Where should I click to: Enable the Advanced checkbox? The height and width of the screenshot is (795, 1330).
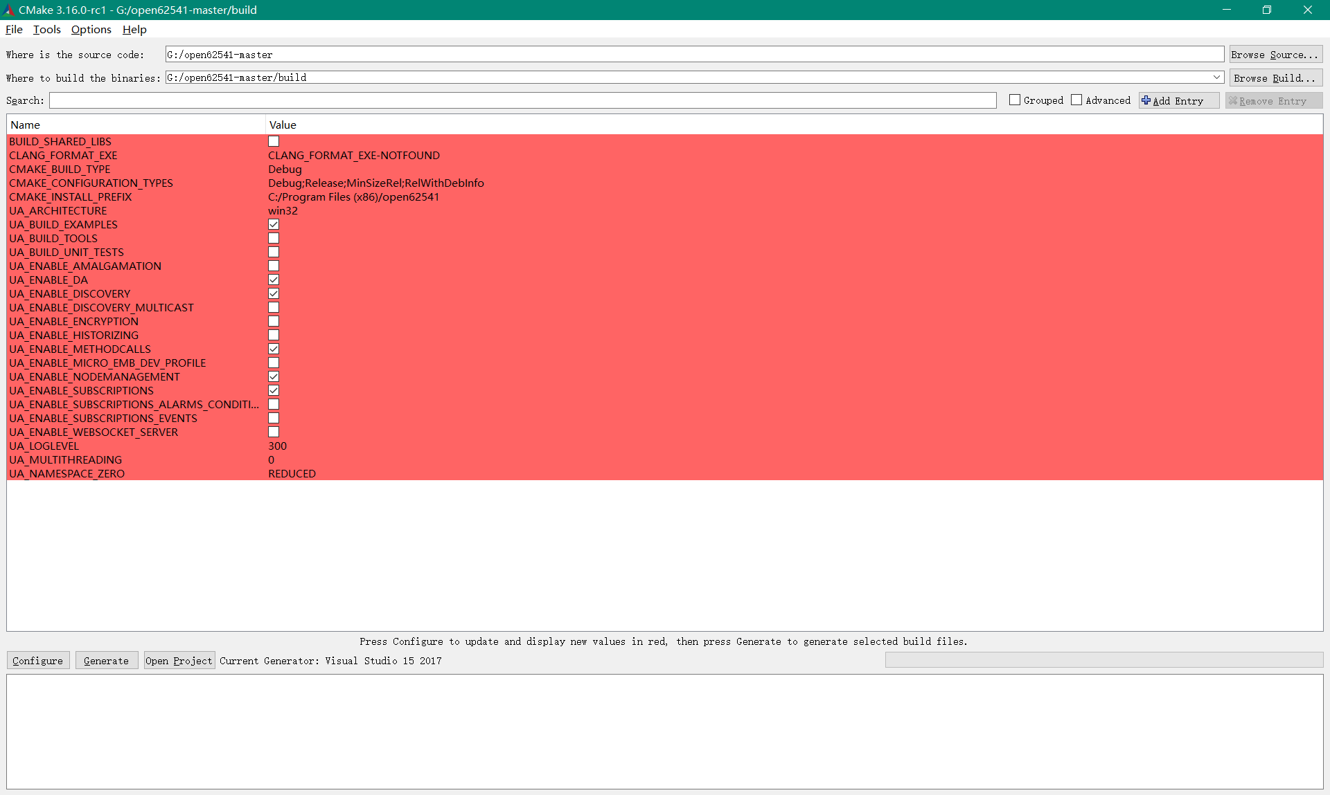point(1076,100)
